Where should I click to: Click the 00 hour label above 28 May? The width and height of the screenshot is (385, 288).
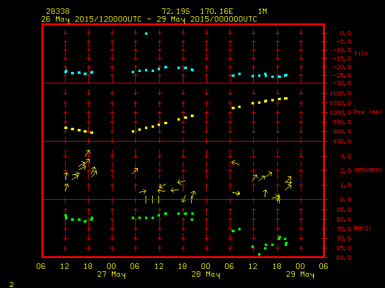(x=206, y=266)
